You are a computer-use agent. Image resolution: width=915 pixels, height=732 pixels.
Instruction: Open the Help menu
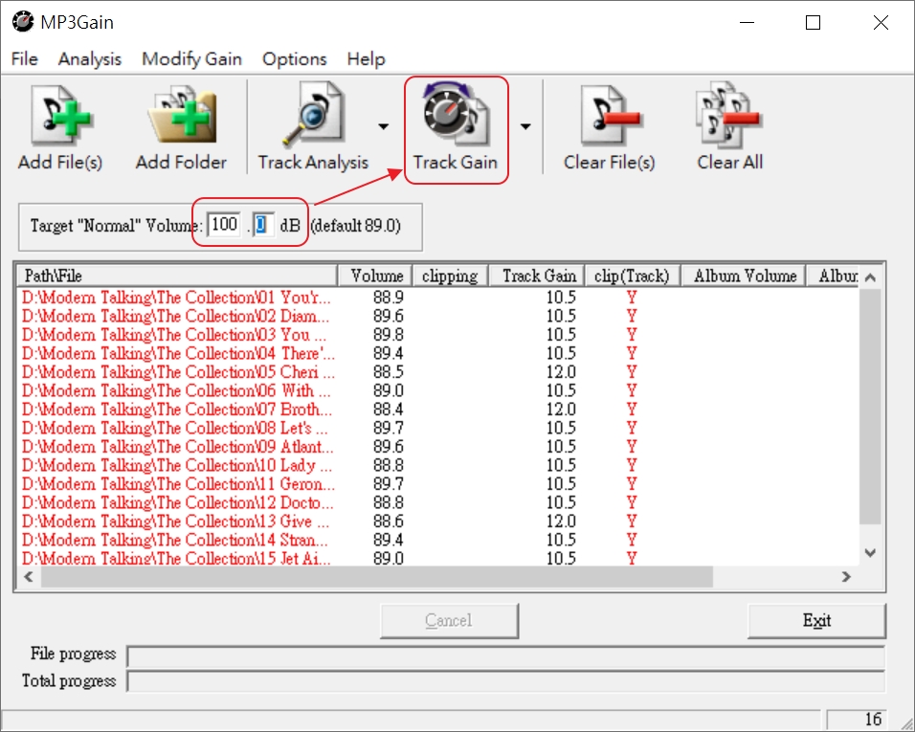click(366, 59)
